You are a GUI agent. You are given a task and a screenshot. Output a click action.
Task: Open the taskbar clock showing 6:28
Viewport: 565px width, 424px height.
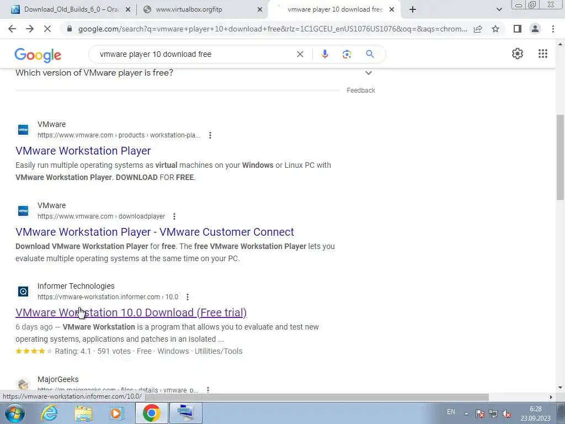pos(535,414)
